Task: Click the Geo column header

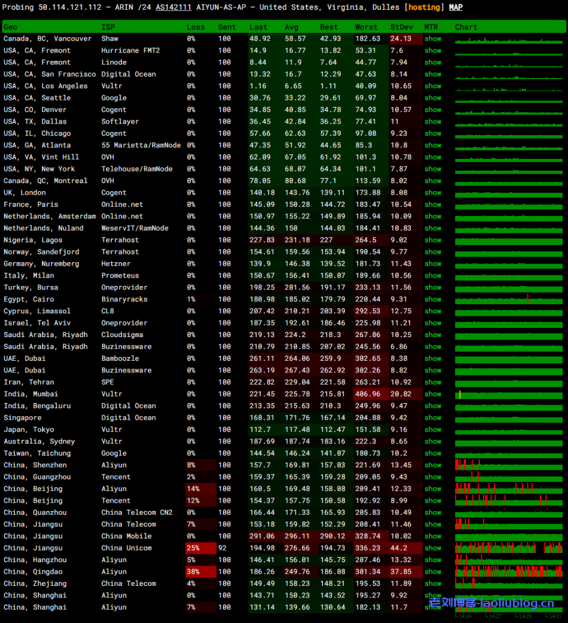Action: [10, 27]
